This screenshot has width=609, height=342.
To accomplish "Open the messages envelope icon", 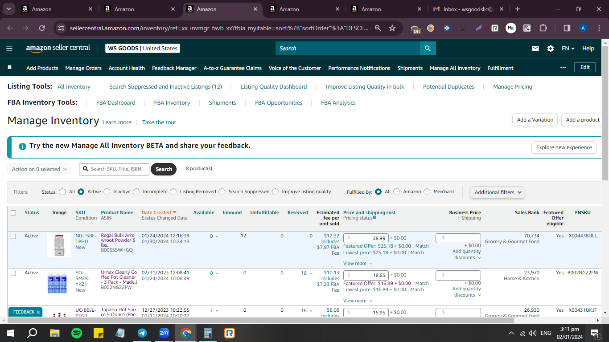I will click(x=535, y=49).
